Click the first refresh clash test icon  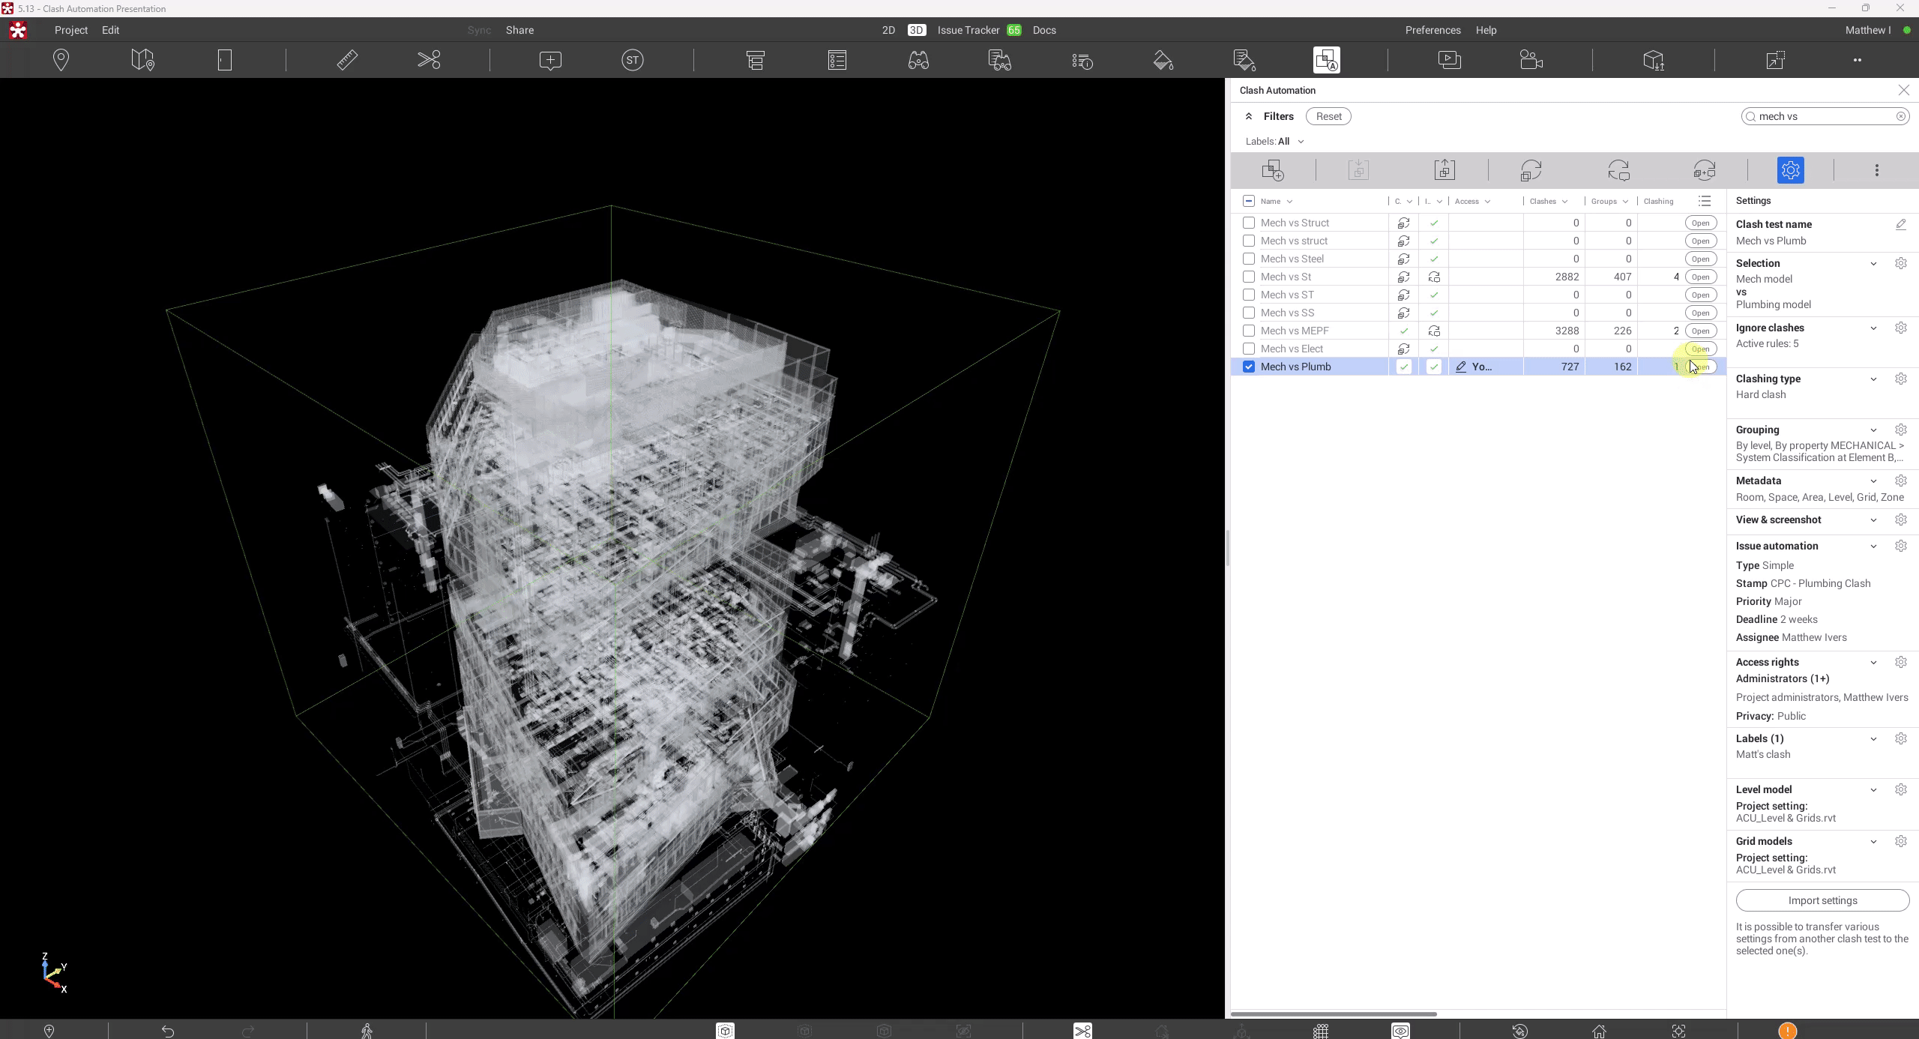click(x=1531, y=170)
